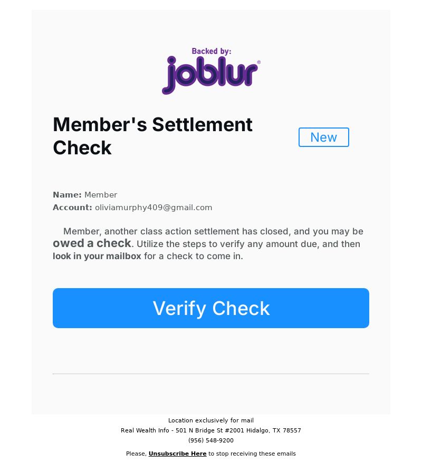Click the bold "look in your mailbox" text
422x463 pixels.
97,257
